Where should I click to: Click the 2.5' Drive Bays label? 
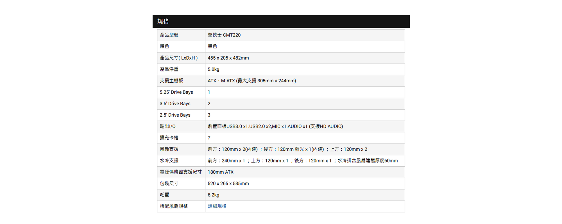pyautogui.click(x=175, y=115)
